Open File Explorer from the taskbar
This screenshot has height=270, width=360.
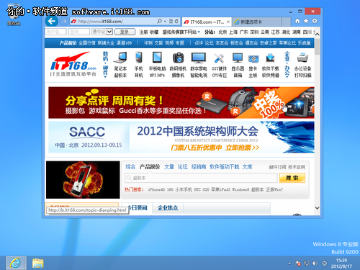click(x=37, y=263)
